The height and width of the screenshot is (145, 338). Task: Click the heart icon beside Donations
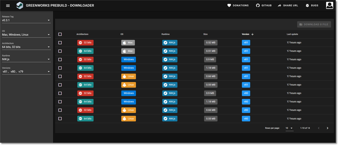(x=229, y=5)
